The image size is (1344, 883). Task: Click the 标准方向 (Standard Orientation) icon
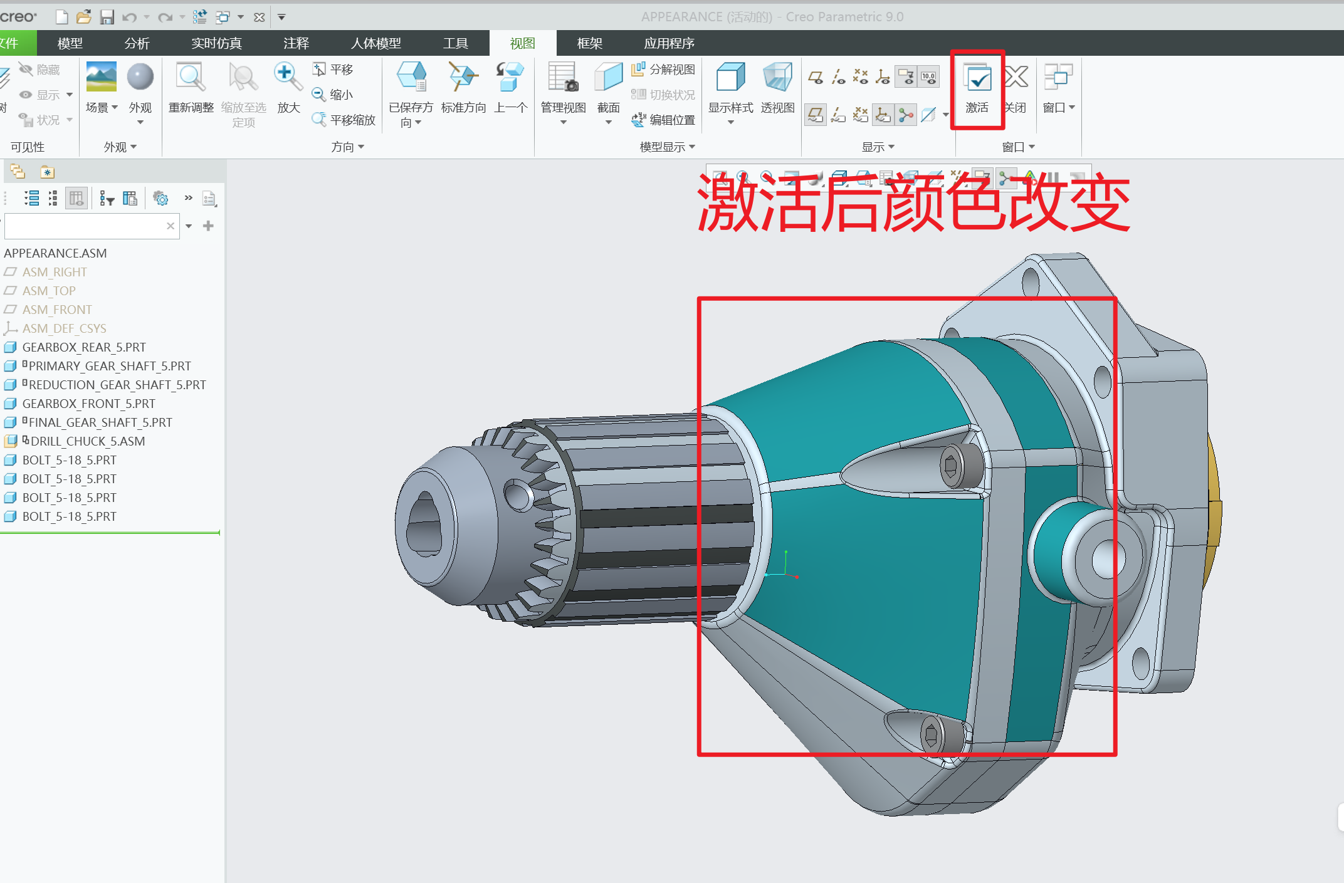[463, 77]
